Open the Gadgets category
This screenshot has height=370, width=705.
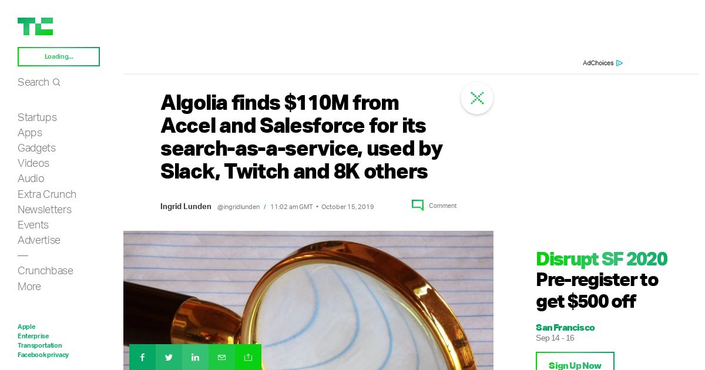[x=36, y=148]
